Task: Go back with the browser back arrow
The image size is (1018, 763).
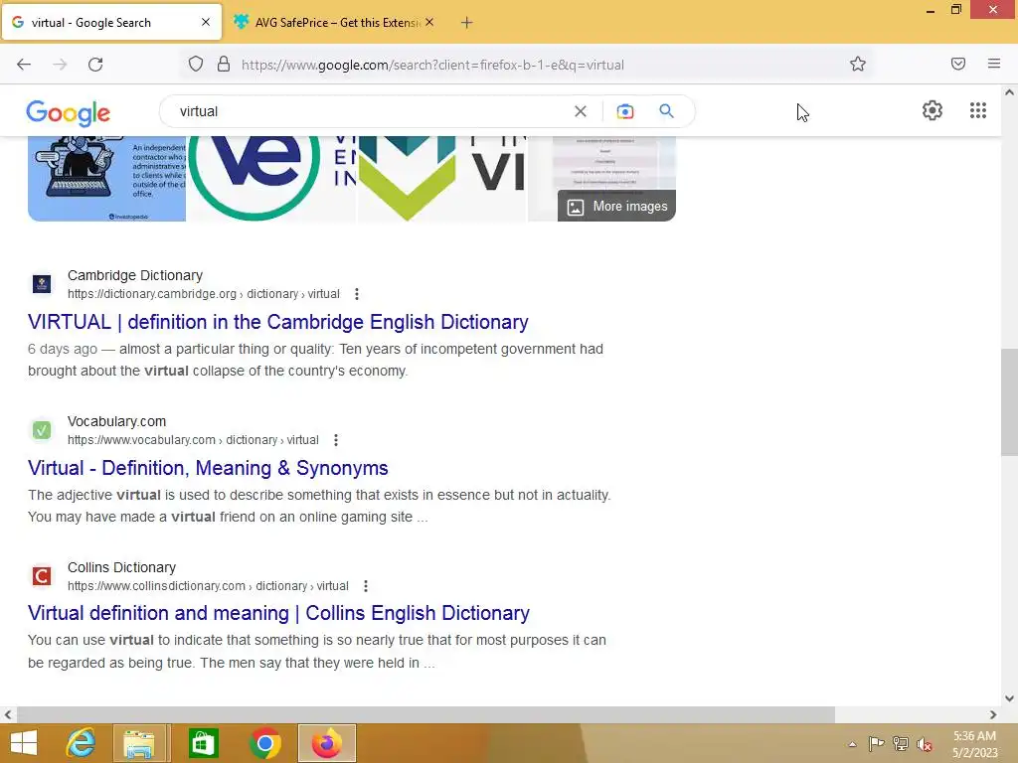Action: click(24, 65)
